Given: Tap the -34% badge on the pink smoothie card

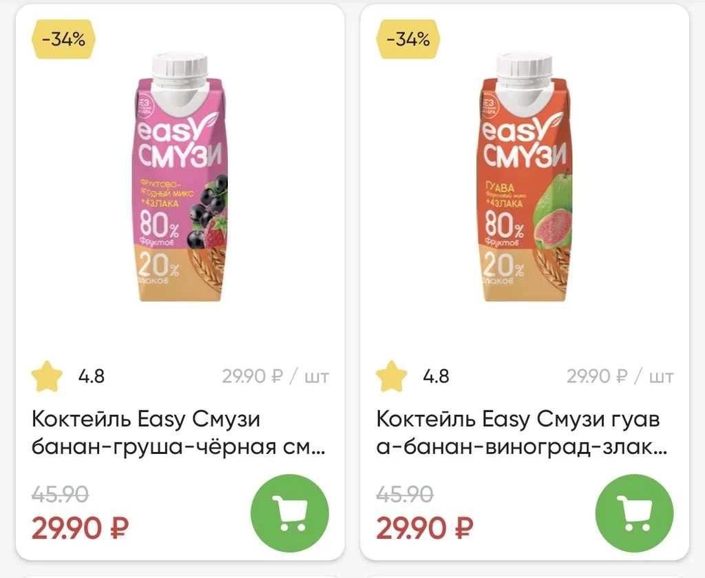Looking at the screenshot, I should pos(63,39).
